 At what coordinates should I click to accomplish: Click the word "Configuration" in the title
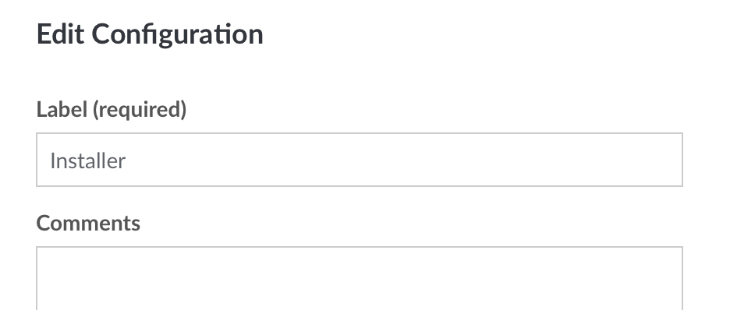(177, 35)
